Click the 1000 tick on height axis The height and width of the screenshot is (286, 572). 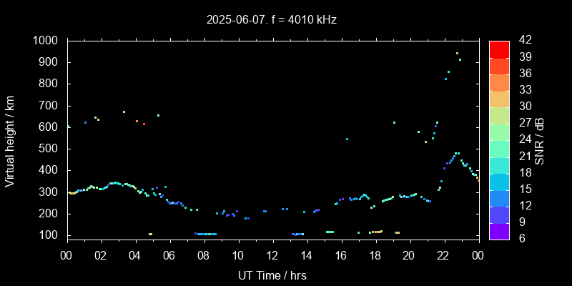[47, 41]
